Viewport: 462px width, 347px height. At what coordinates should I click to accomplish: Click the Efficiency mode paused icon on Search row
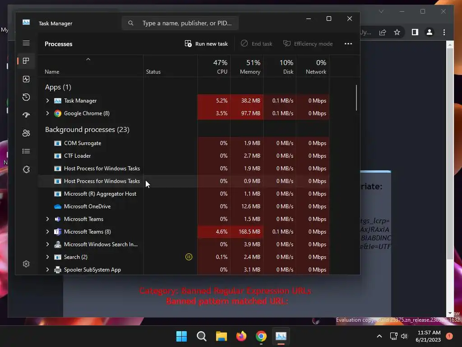(x=189, y=257)
